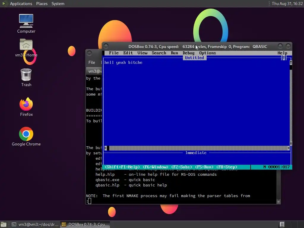Click the DOSBox window title bar
The height and width of the screenshot is (228, 304).
[197, 47]
